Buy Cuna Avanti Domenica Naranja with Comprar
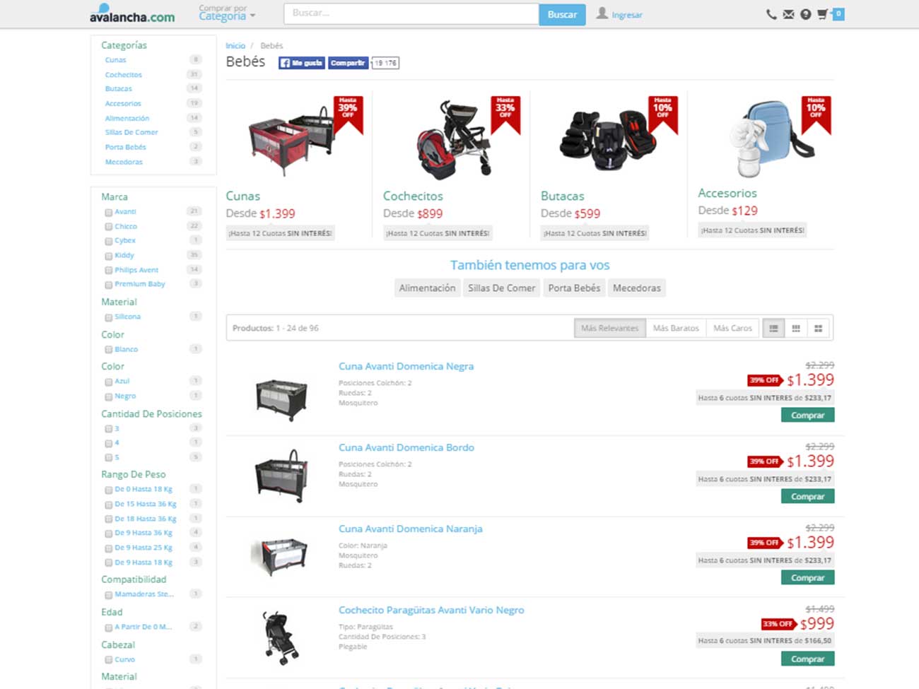The height and width of the screenshot is (689, 919). (807, 578)
